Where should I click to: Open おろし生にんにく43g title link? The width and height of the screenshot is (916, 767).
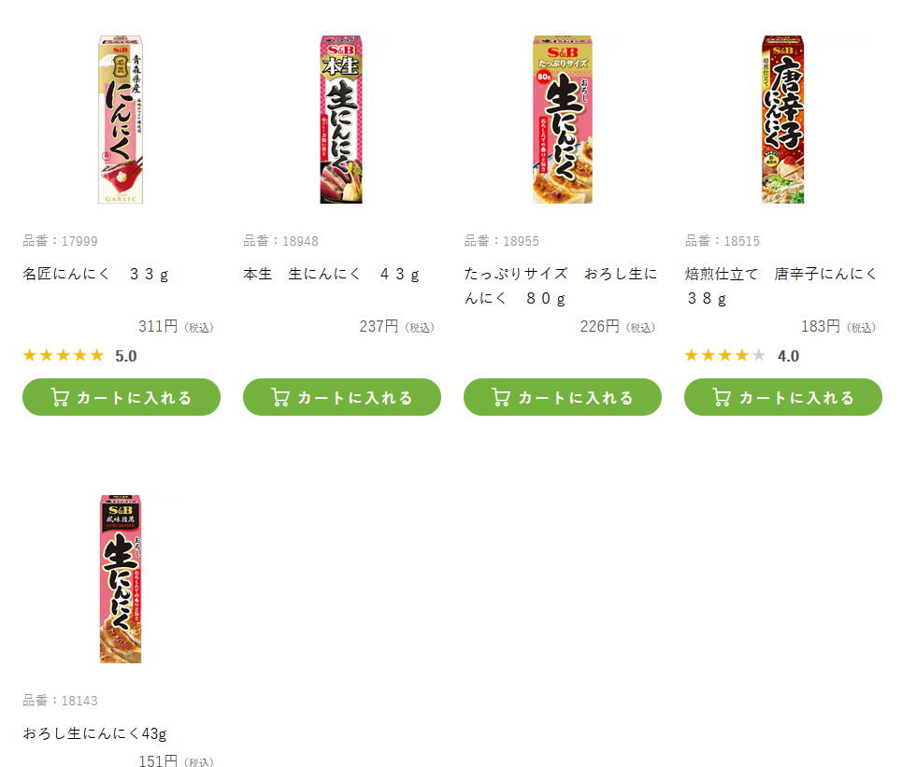[94, 733]
